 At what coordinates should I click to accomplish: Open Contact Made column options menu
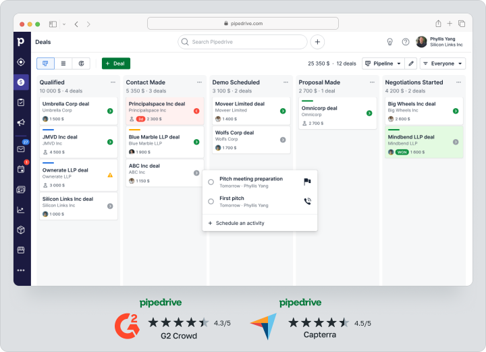[199, 82]
